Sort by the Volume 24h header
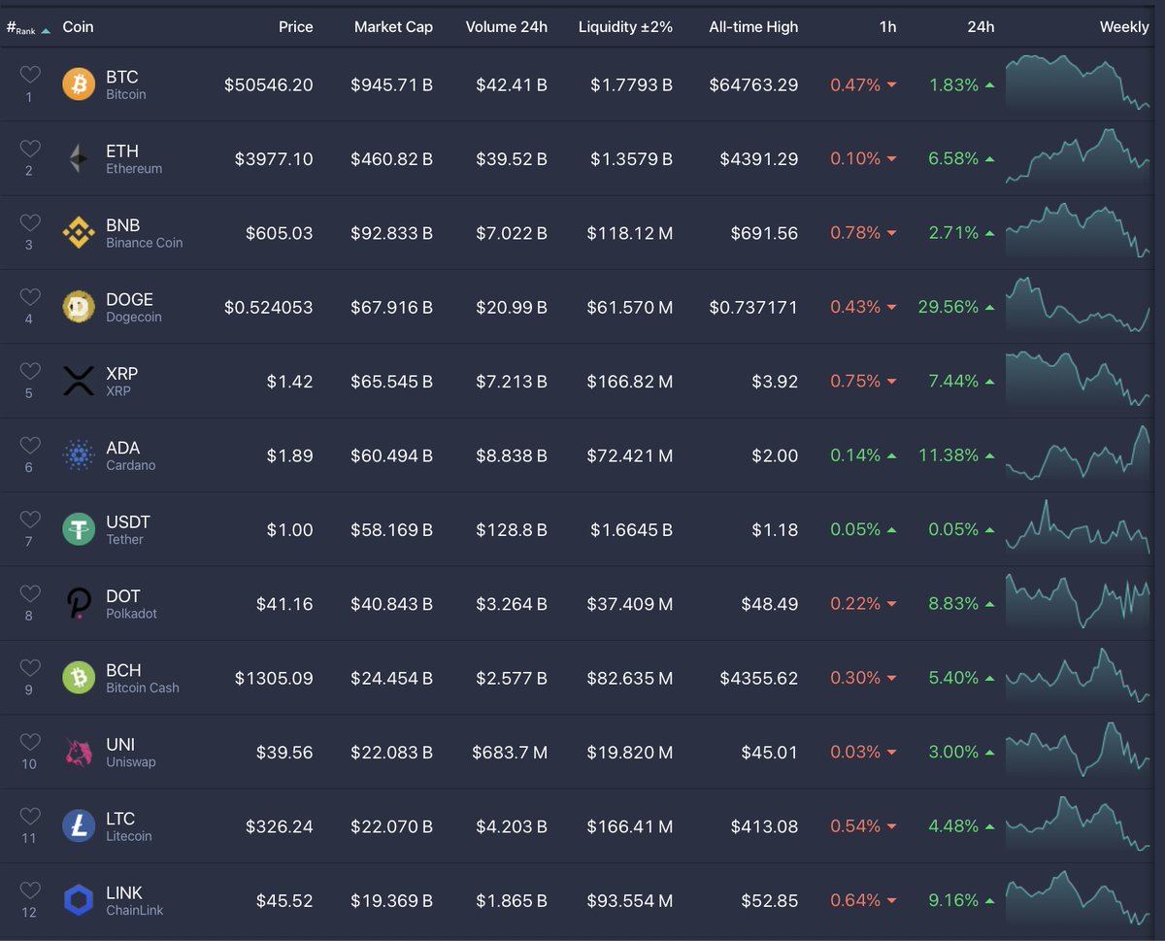1165x941 pixels. (506, 26)
